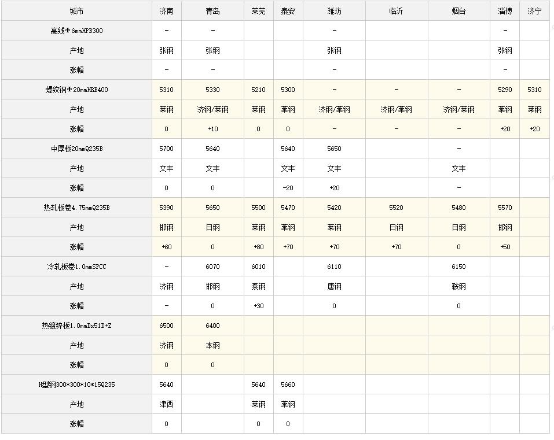Click the H型钢300*300*10*15Q235 row label
The image size is (554, 440).
click(x=76, y=384)
